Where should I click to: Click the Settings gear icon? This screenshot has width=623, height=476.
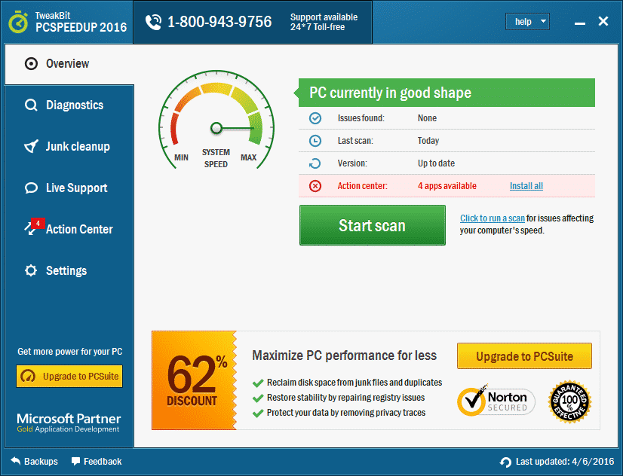(31, 270)
